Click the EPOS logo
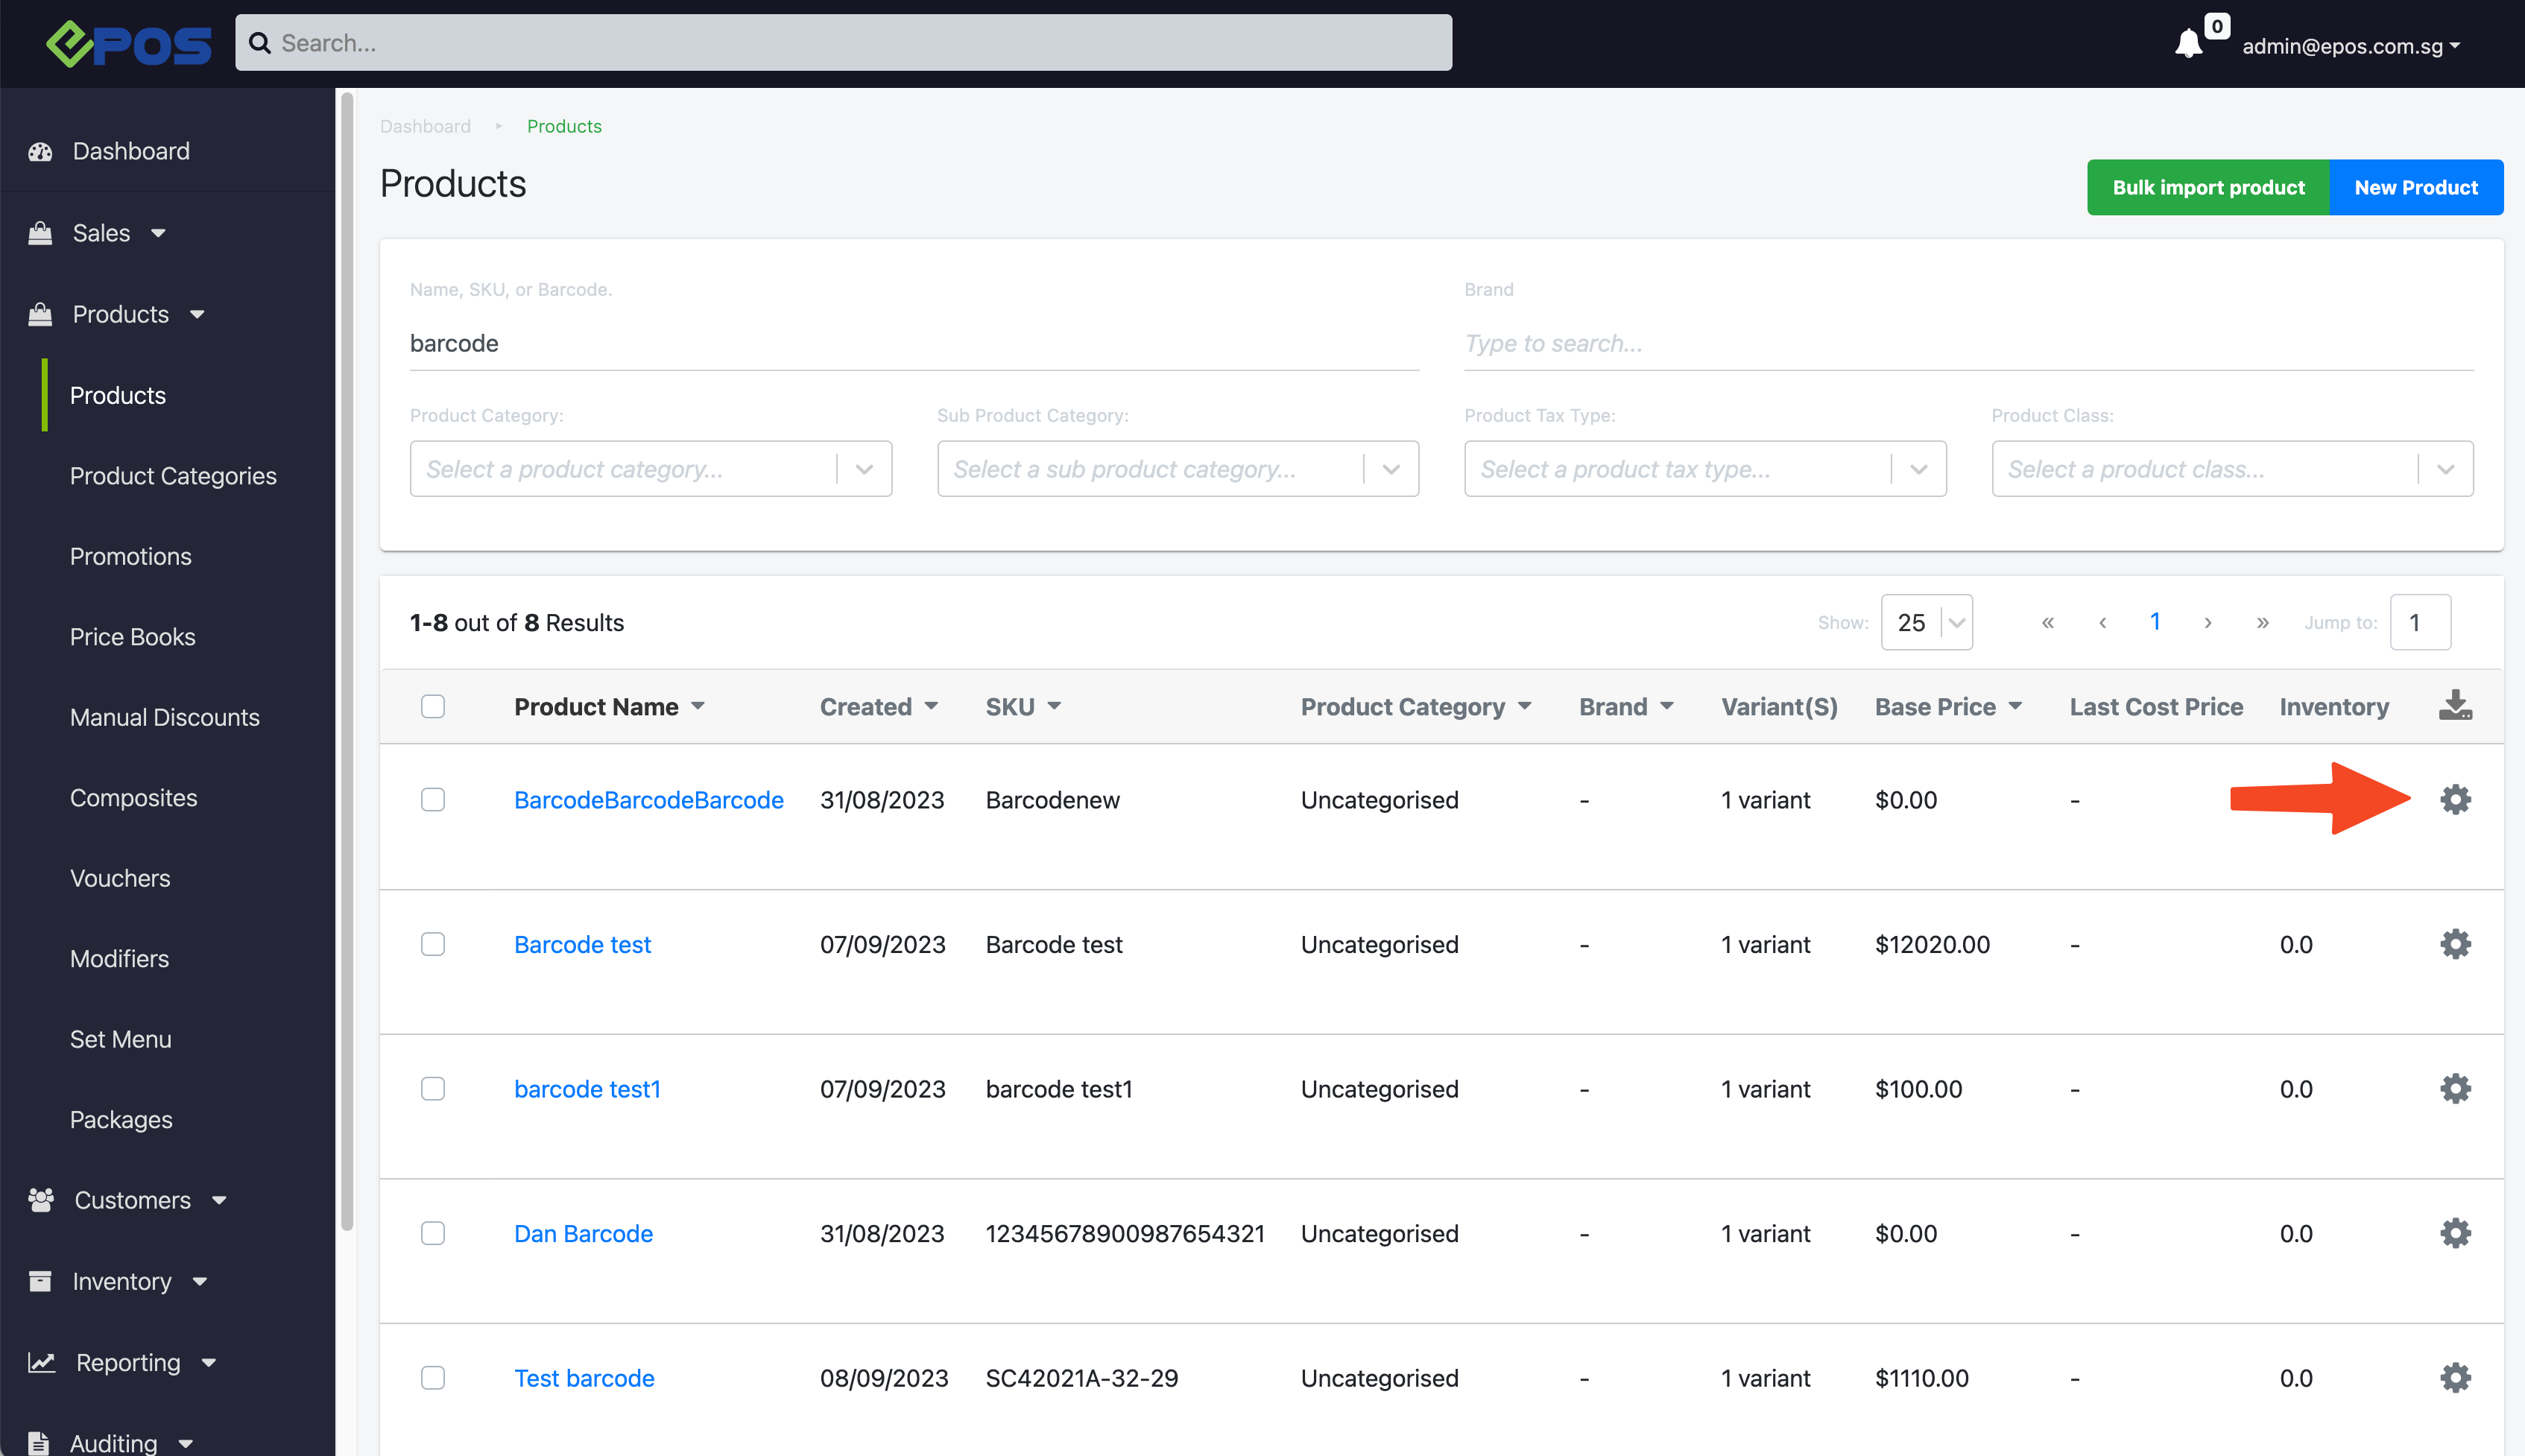 pos(129,43)
